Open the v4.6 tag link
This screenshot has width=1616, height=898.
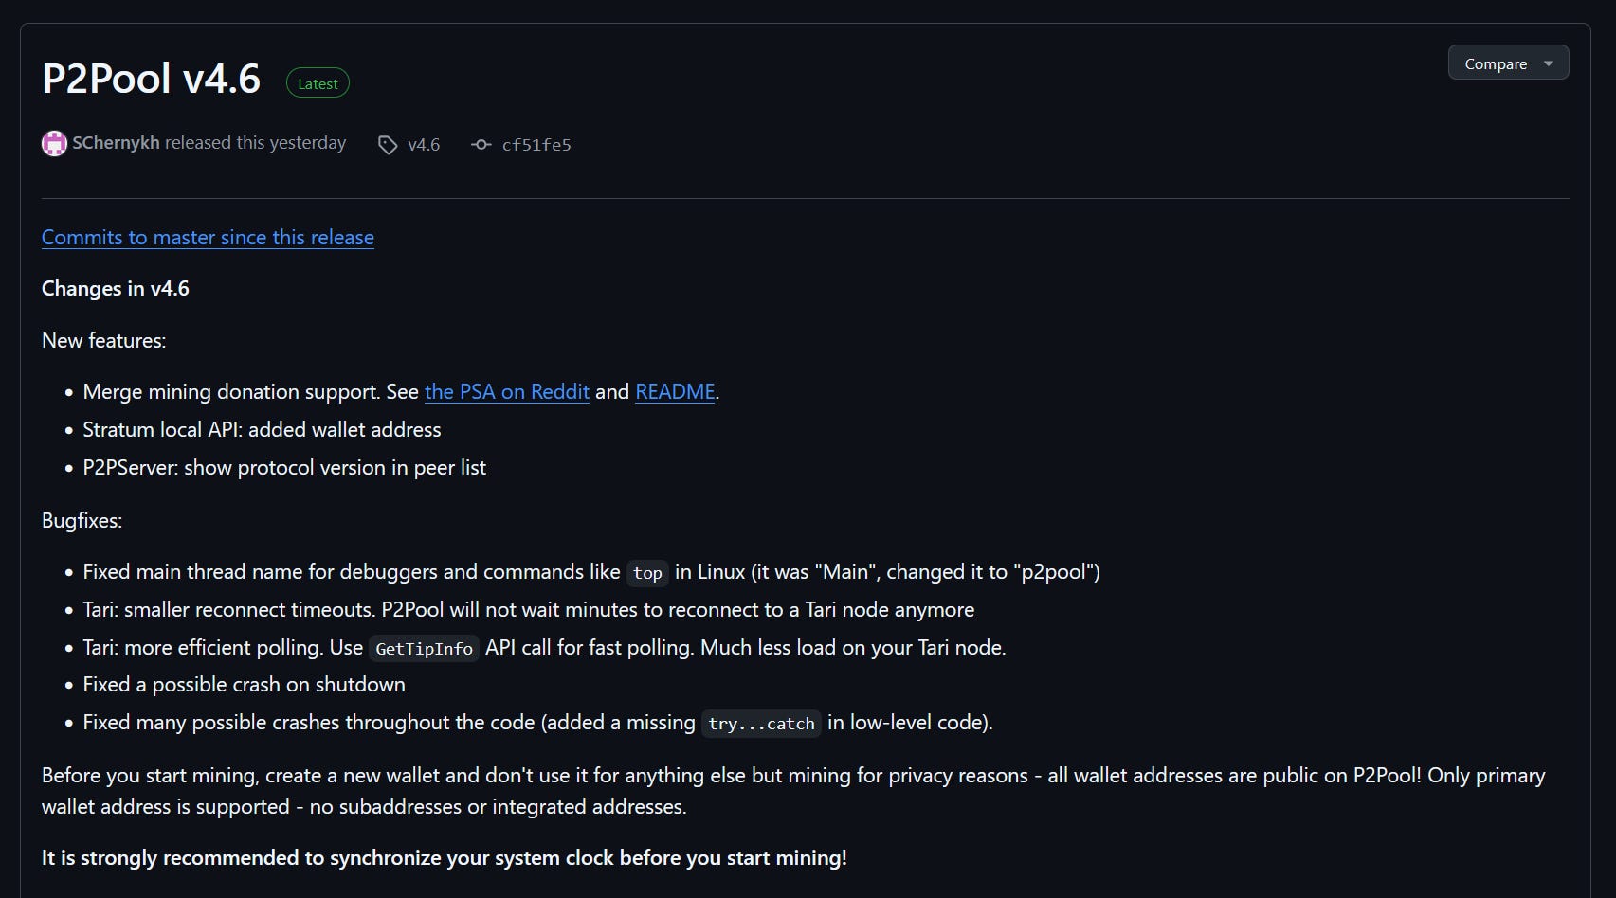pyautogui.click(x=424, y=145)
